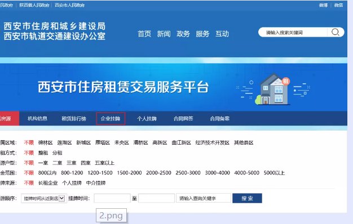Expand the 挂牌时间从近到远 sort dropdown
The width and height of the screenshot is (353, 224).
click(x=44, y=198)
